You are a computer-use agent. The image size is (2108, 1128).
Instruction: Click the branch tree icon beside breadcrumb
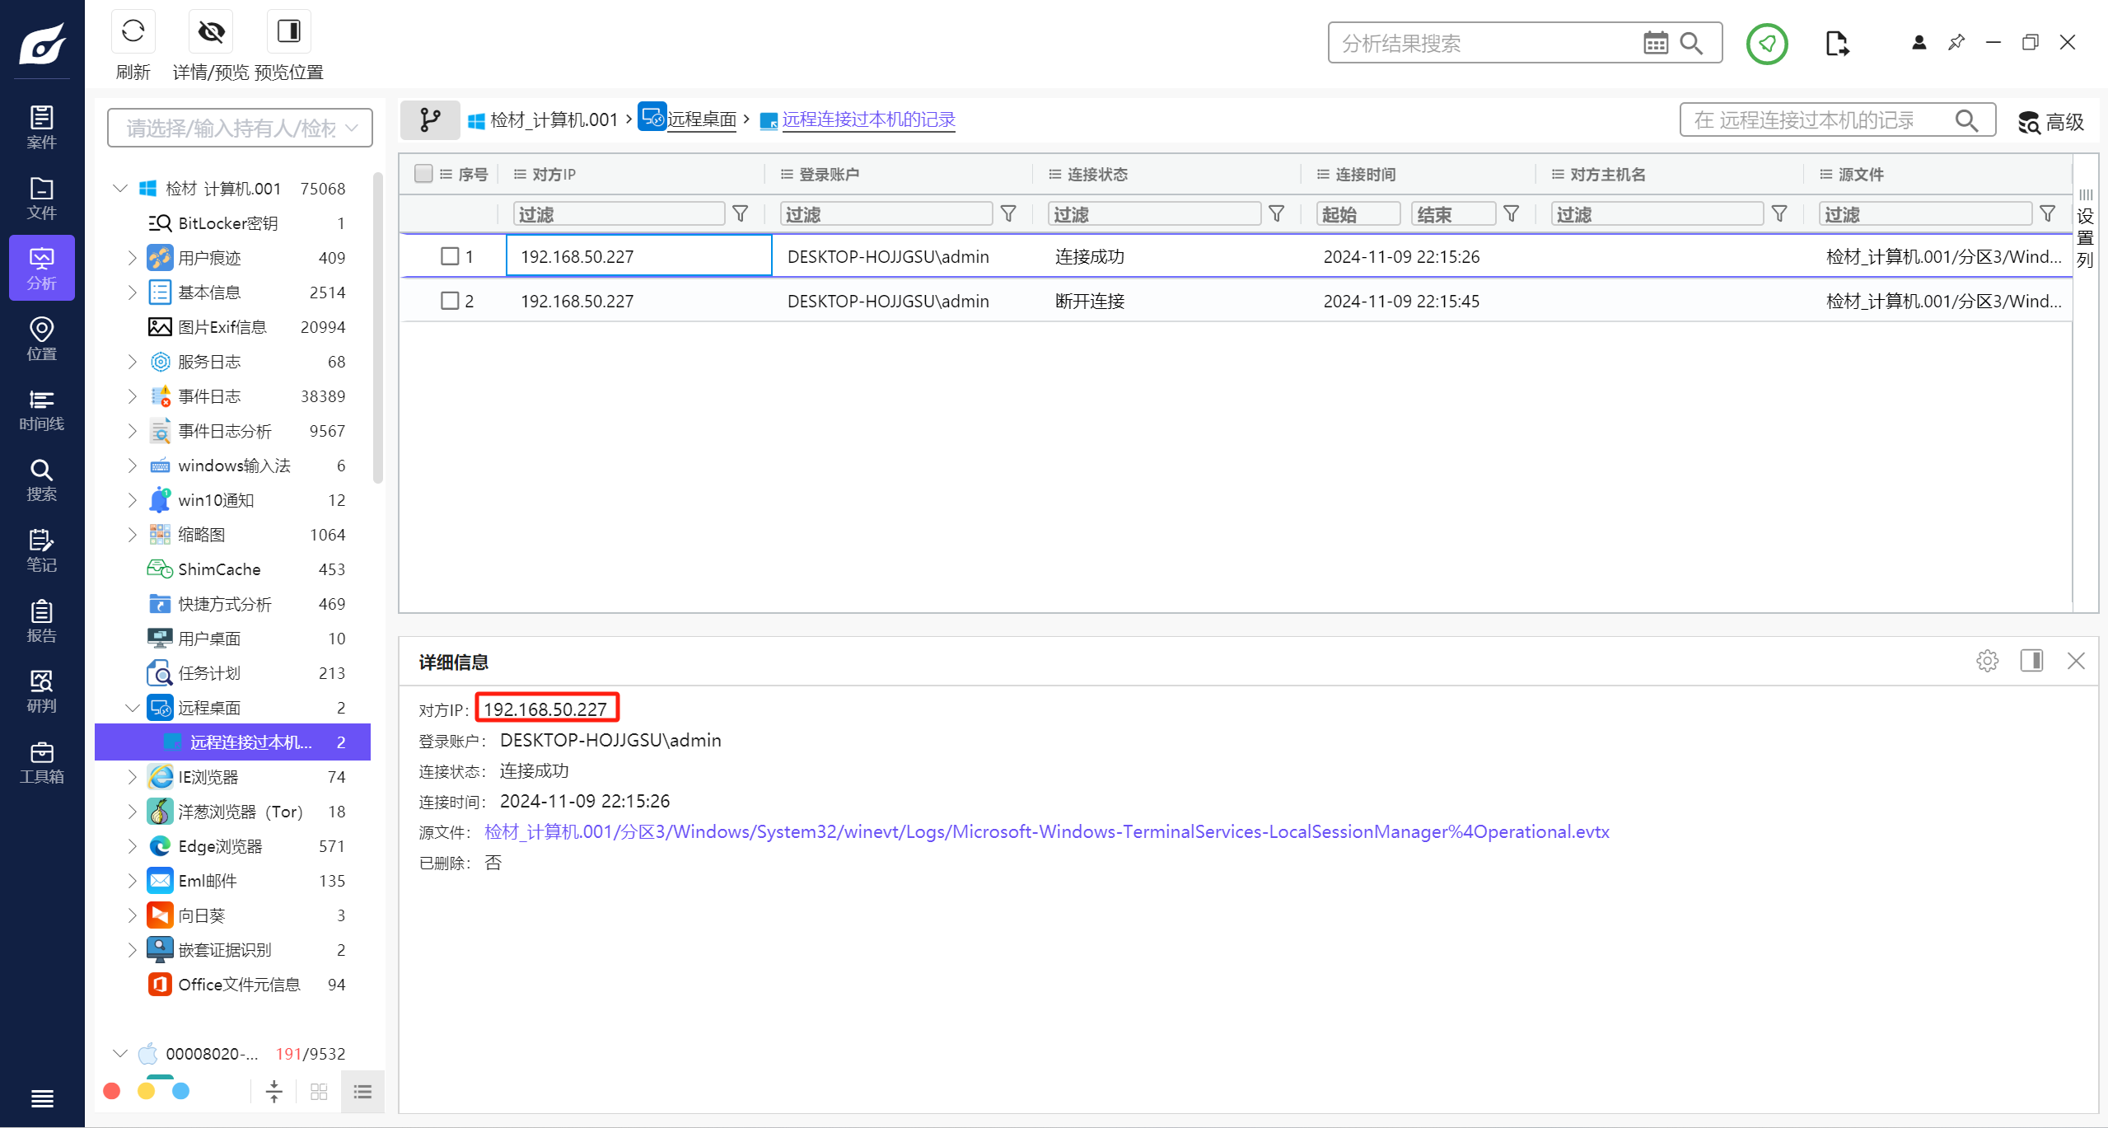click(430, 120)
